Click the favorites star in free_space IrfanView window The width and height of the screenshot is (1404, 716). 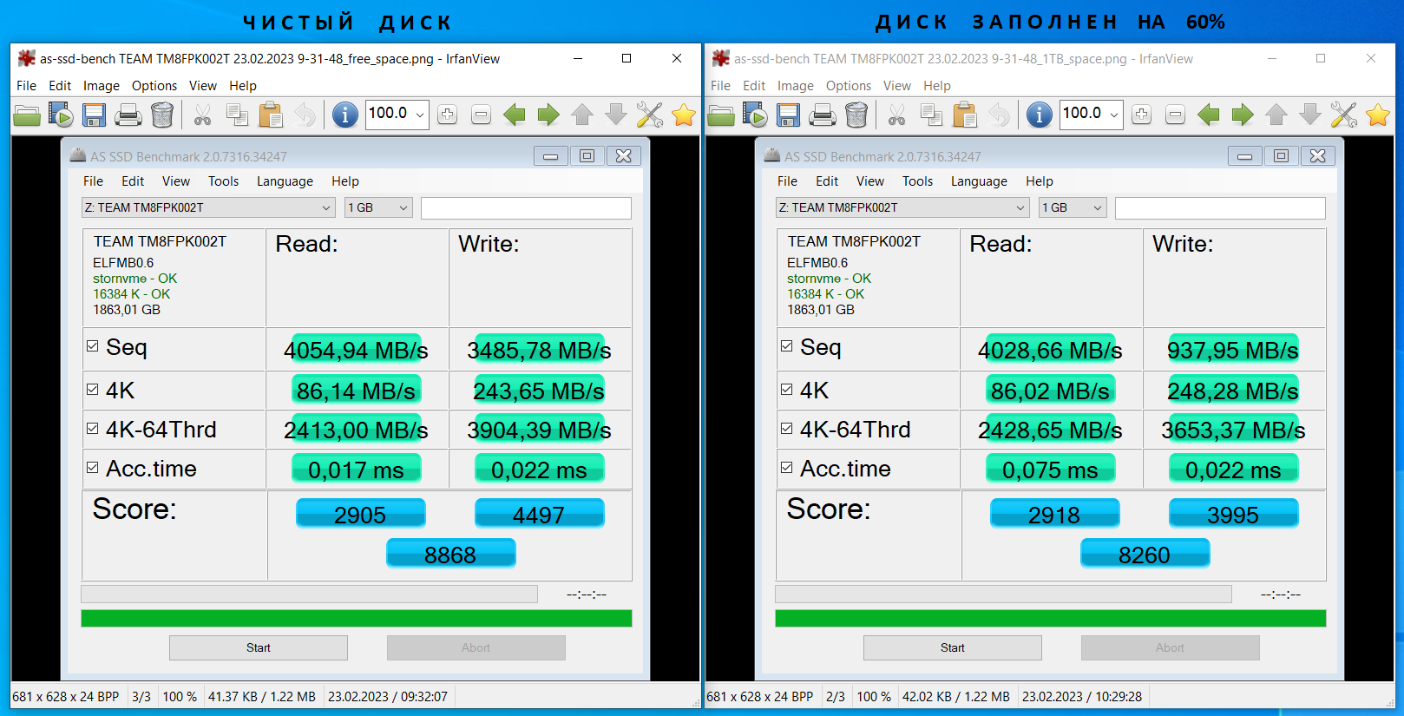(x=684, y=115)
